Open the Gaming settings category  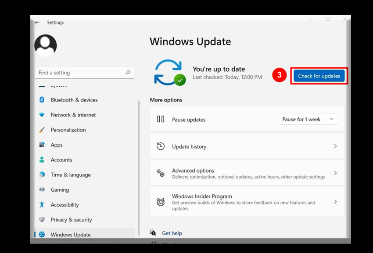tap(60, 190)
